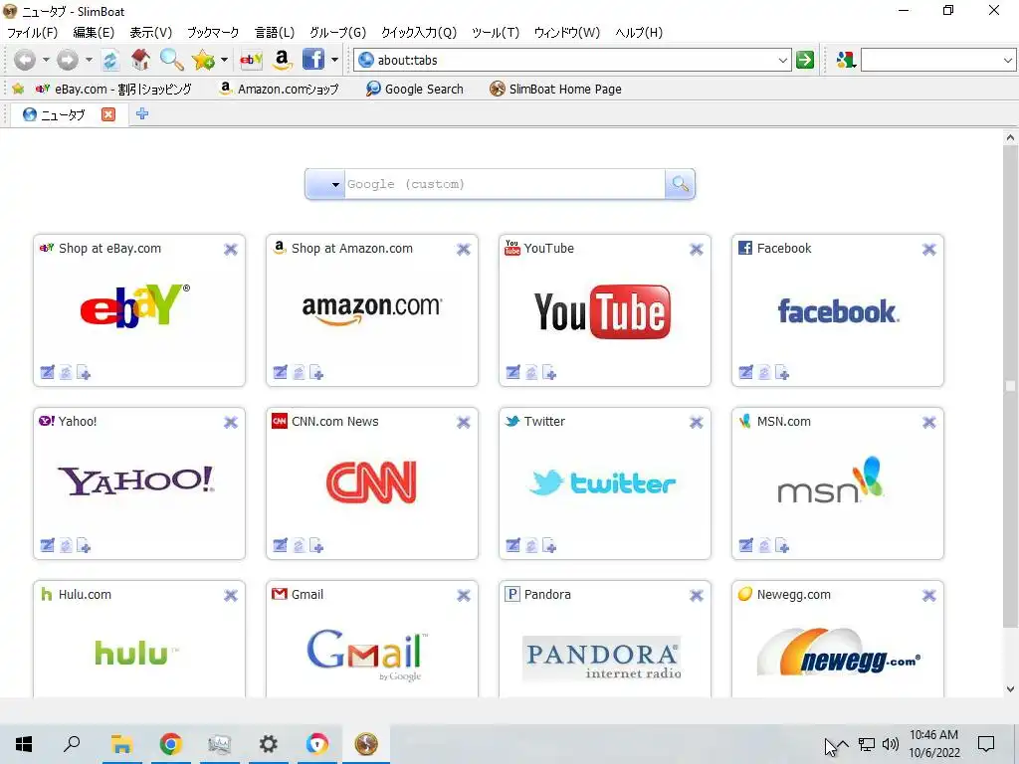Remove the MSN.com tile
1019x764 pixels.
(x=929, y=422)
